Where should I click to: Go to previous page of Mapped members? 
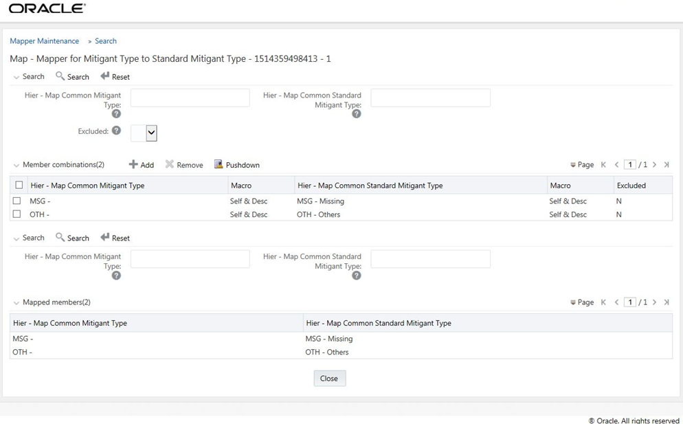pos(616,302)
